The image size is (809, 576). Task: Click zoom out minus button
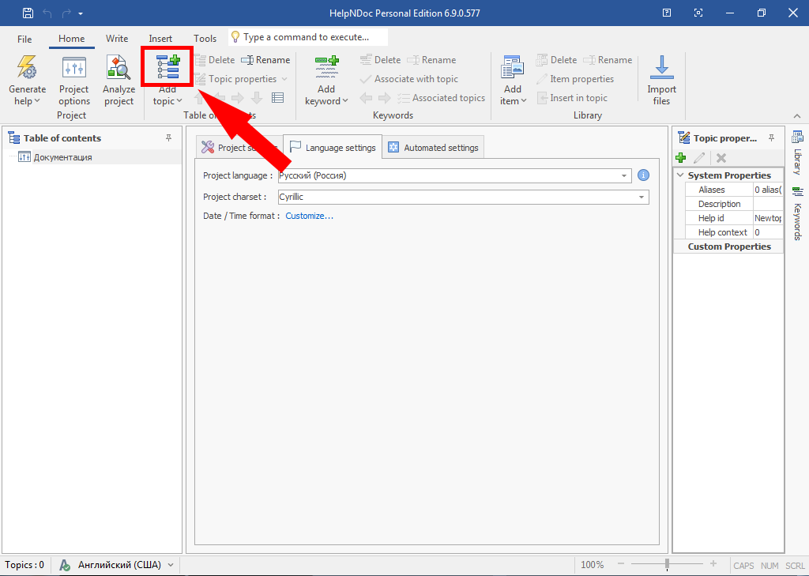621,564
